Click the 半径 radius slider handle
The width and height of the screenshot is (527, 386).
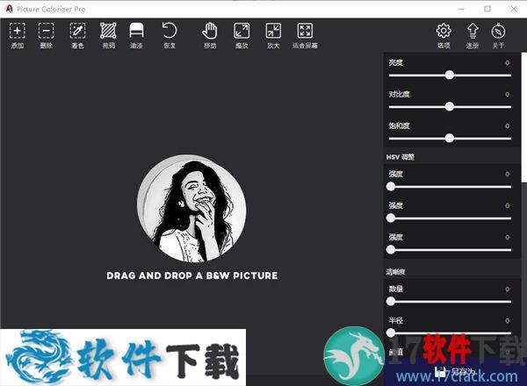coord(391,333)
